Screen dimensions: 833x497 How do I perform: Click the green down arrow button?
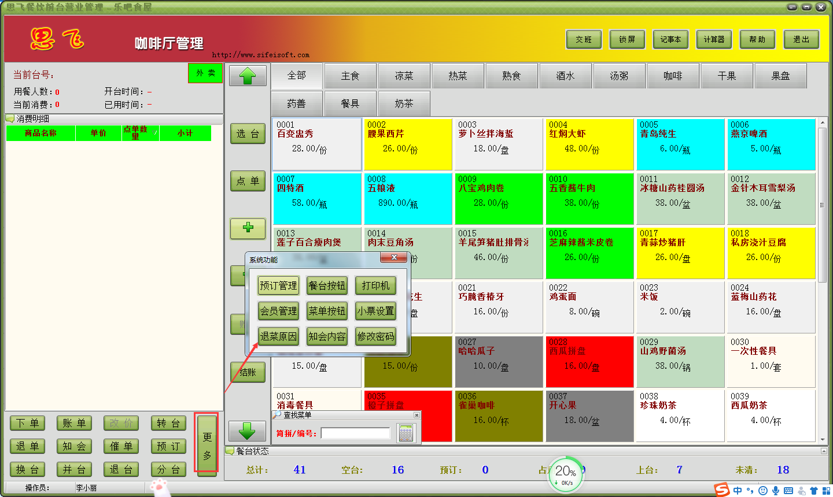[x=248, y=431]
